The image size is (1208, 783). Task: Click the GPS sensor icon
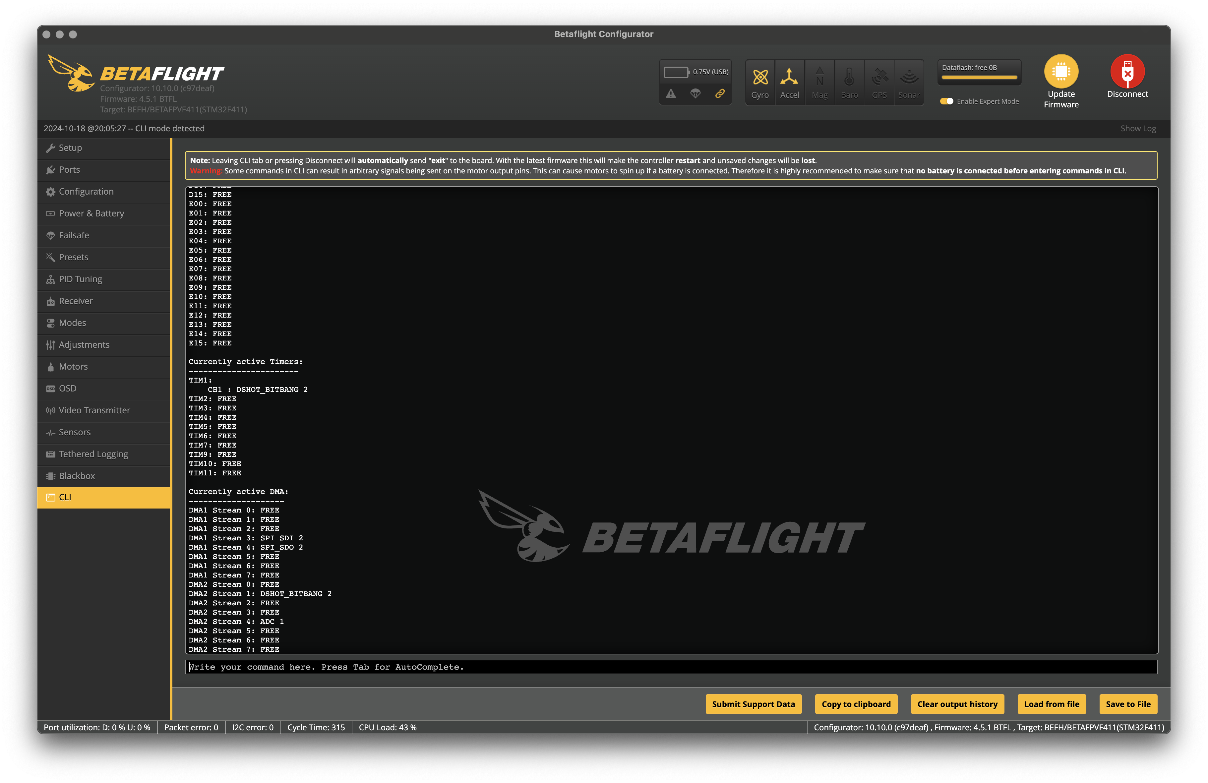pyautogui.click(x=879, y=77)
